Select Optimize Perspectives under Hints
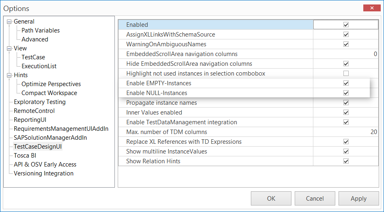The height and width of the screenshot is (212, 384). tap(51, 84)
